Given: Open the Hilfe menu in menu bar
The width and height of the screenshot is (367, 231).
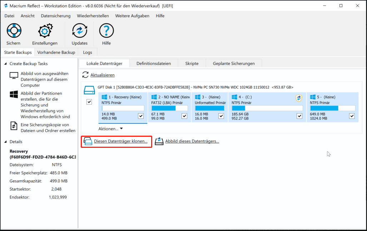Looking at the screenshot, I should (x=160, y=16).
